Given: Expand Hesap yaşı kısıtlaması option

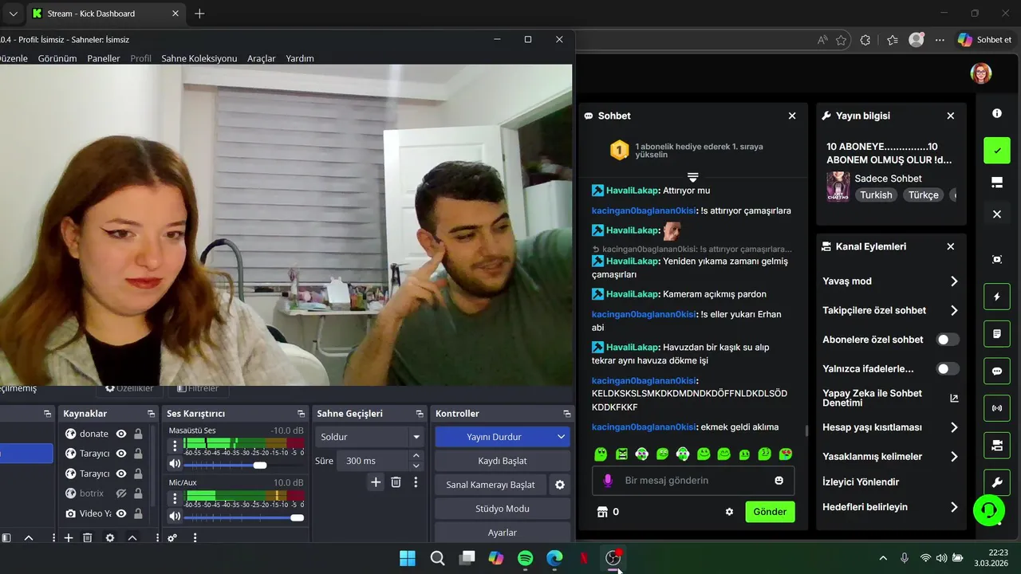Looking at the screenshot, I should (x=954, y=428).
